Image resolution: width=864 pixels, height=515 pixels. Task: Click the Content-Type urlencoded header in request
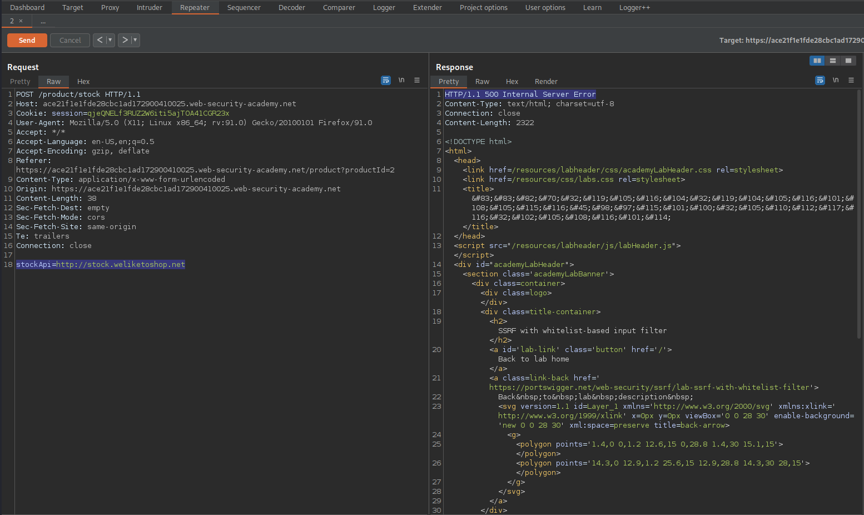(x=121, y=179)
